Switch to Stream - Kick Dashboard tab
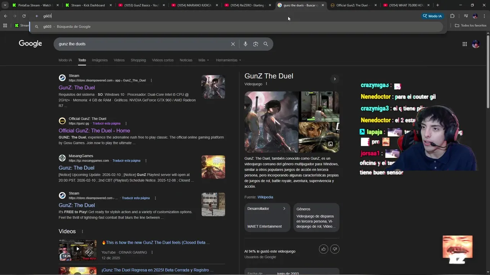This screenshot has height=275, width=490. pyautogui.click(x=88, y=5)
